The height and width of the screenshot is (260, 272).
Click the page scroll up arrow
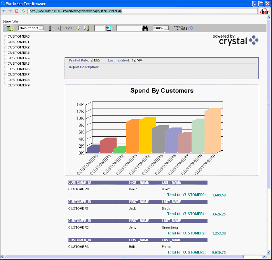point(269,17)
